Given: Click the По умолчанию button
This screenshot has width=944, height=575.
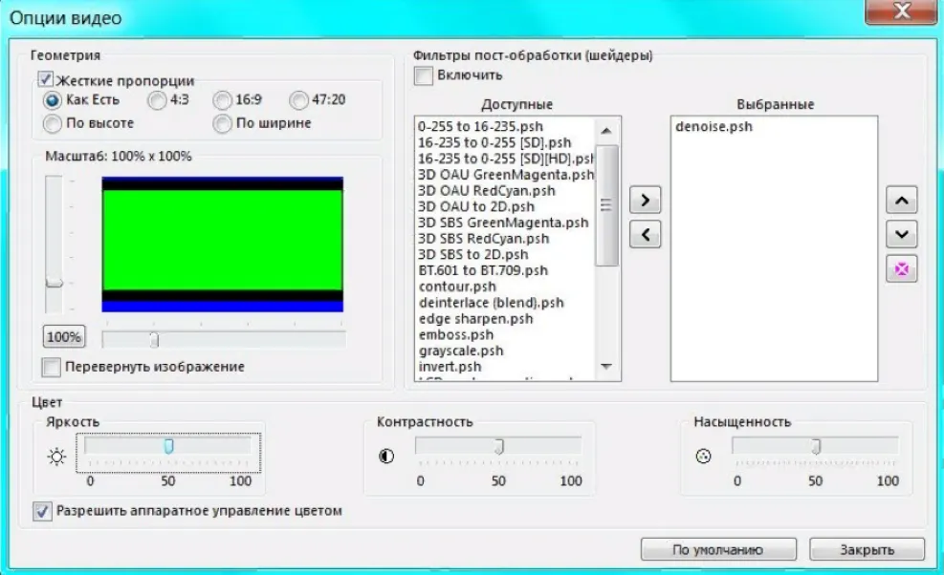Looking at the screenshot, I should (x=718, y=550).
